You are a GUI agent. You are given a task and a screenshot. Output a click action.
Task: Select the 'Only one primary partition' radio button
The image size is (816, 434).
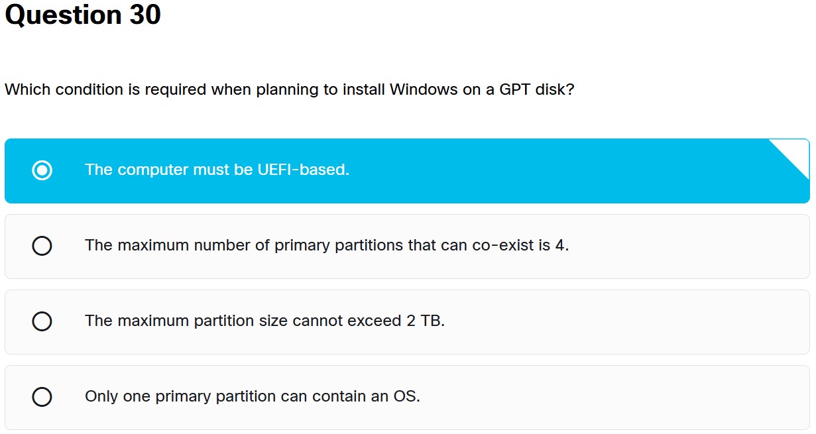[42, 397]
